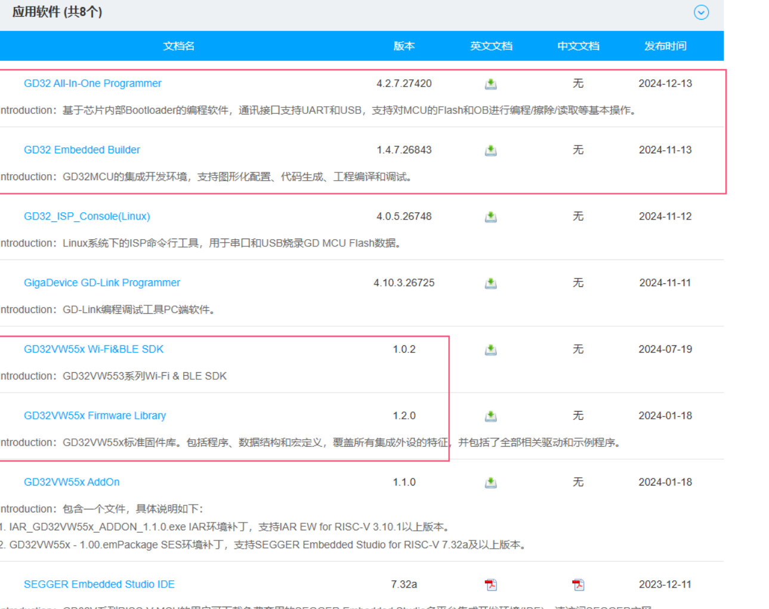Click the 发布时间 column header
769x609 pixels.
pyautogui.click(x=665, y=46)
